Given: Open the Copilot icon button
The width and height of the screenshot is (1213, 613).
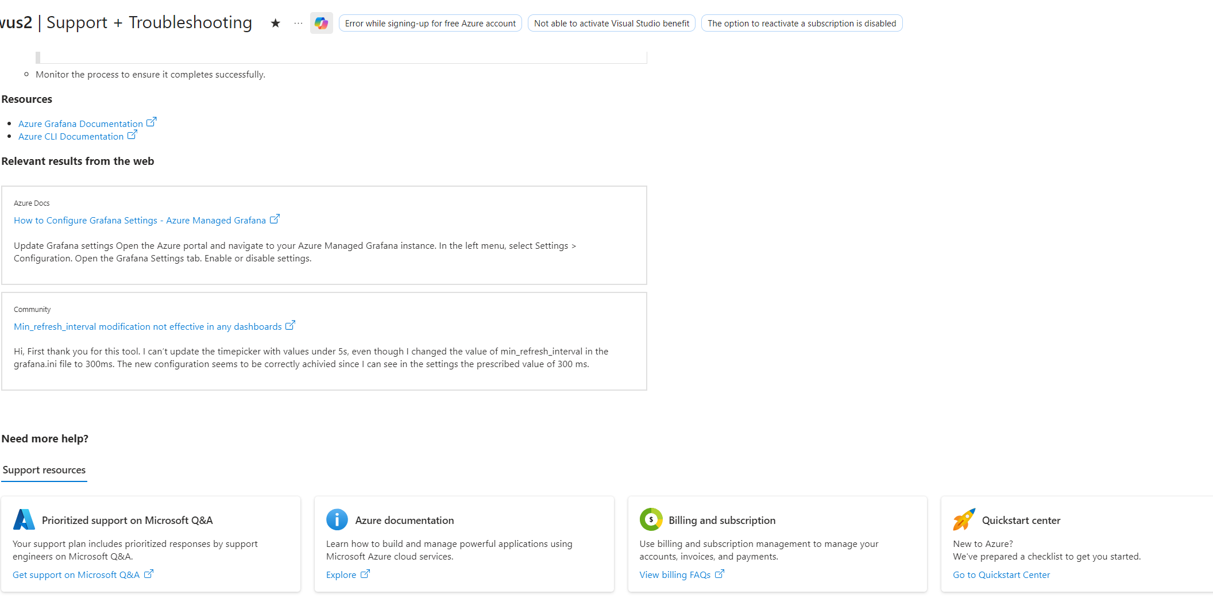Looking at the screenshot, I should (322, 23).
